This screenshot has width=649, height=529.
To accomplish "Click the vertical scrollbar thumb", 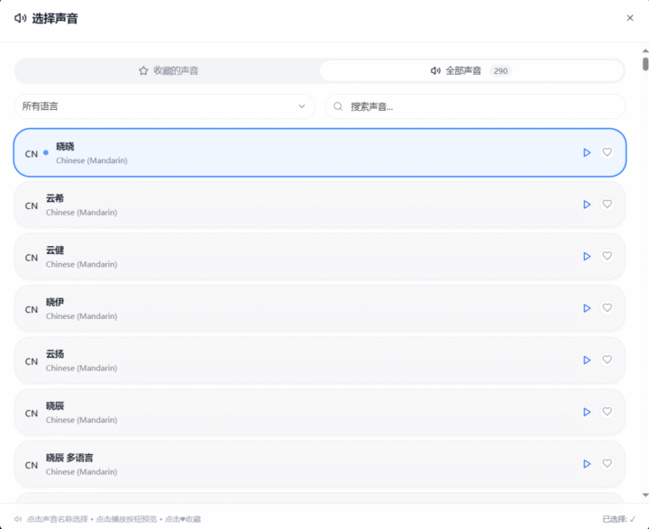I will (x=645, y=64).
